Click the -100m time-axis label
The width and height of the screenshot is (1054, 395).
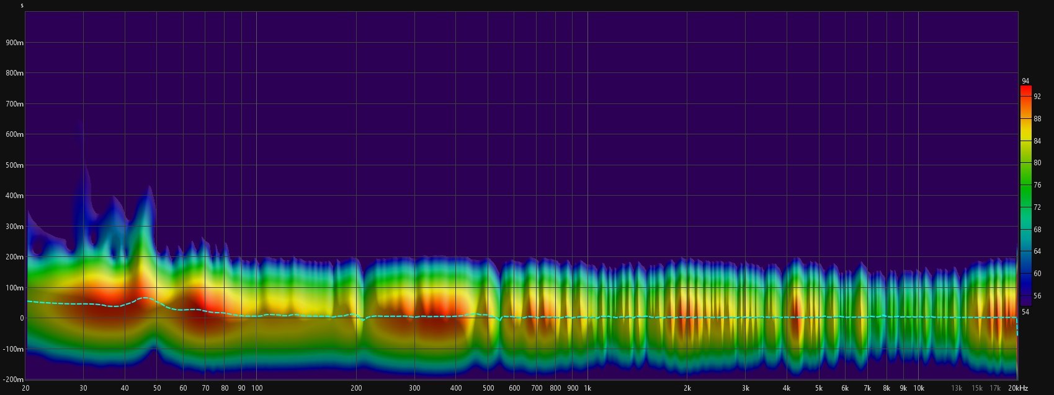coord(14,349)
